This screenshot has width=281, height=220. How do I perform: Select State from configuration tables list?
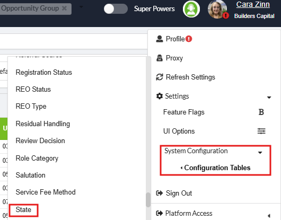[x=23, y=209]
